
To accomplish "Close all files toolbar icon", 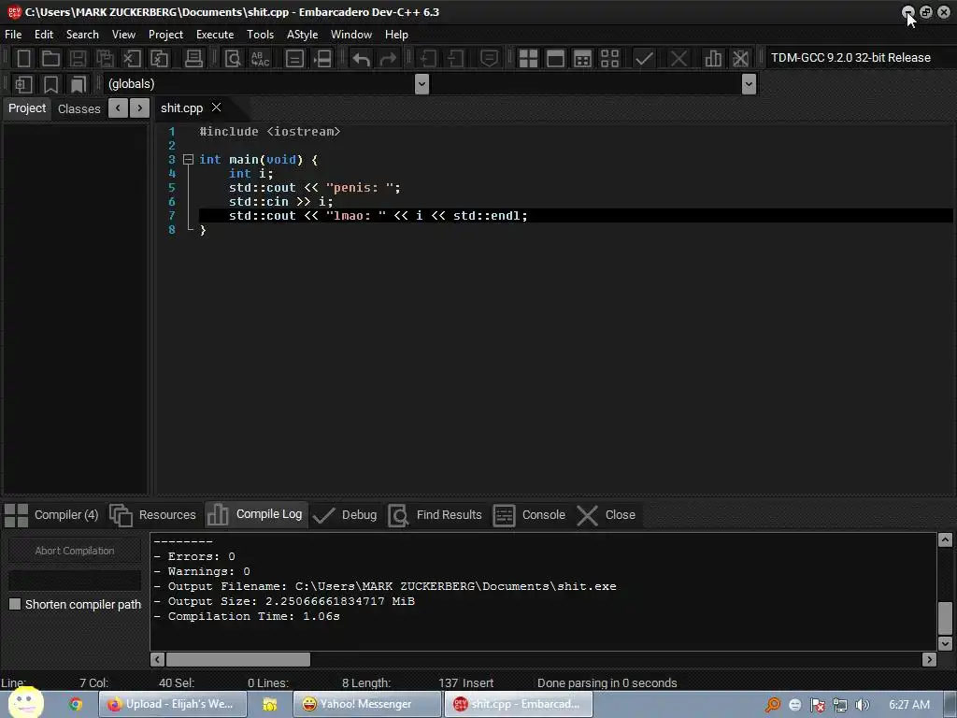I will click(159, 59).
